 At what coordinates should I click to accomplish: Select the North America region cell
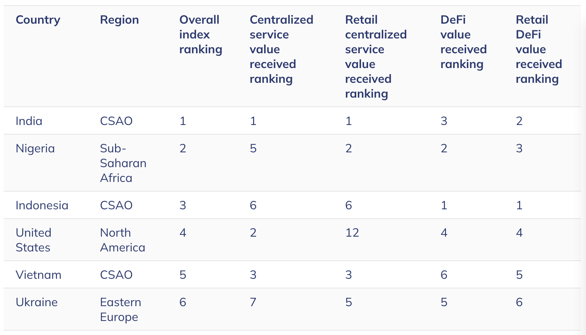[122, 240]
